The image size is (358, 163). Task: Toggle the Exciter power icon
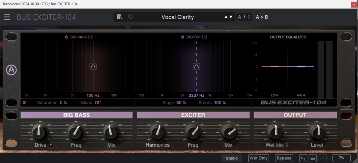click(182, 37)
